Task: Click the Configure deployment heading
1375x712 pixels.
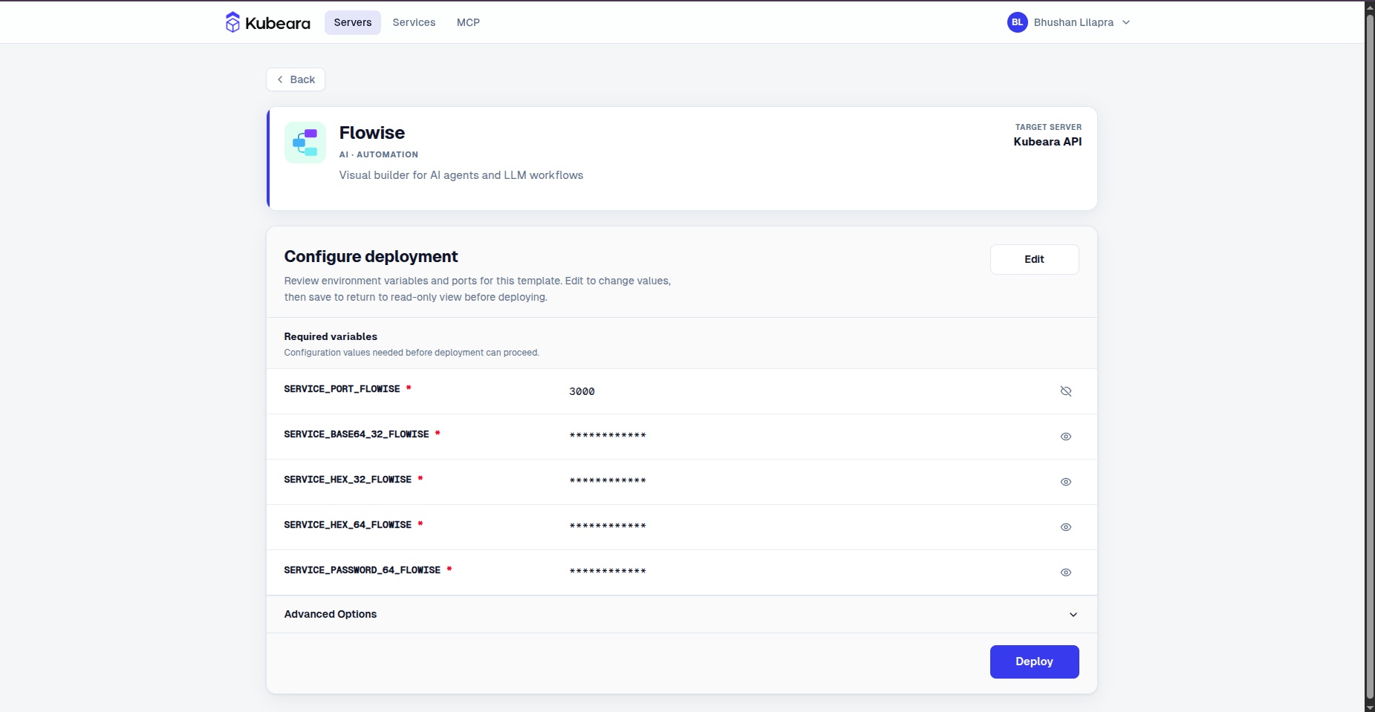Action: (371, 257)
